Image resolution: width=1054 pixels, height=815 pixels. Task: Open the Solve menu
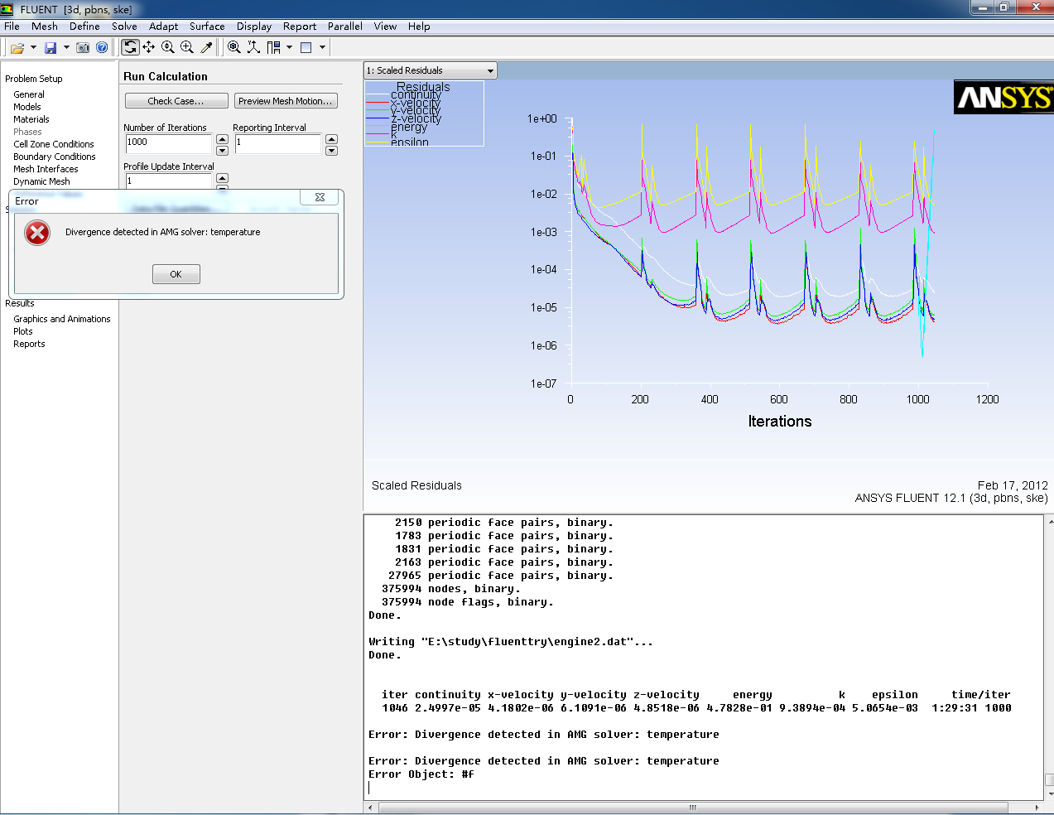(x=124, y=27)
